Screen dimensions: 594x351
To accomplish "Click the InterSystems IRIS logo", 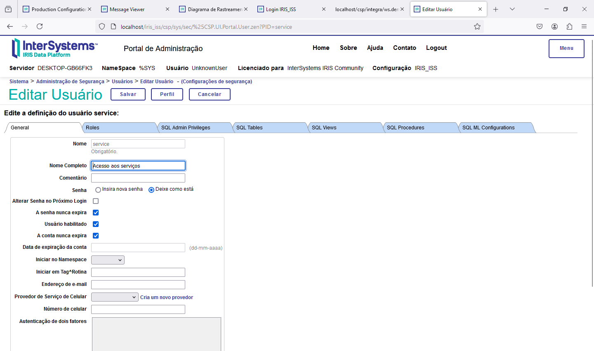I will [54, 48].
